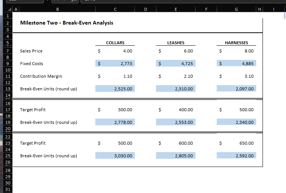This screenshot has height=193, width=286.
Task: Select column D header
Action: (145, 9)
